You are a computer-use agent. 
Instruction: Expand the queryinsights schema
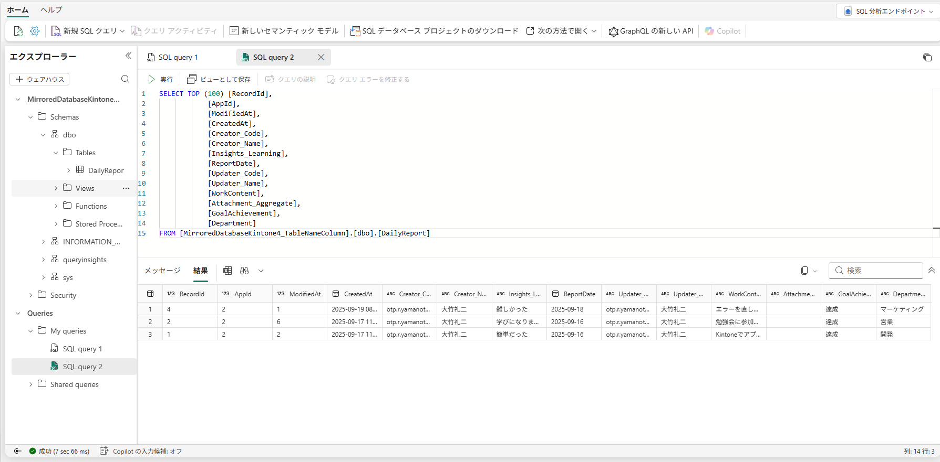pyautogui.click(x=43, y=260)
